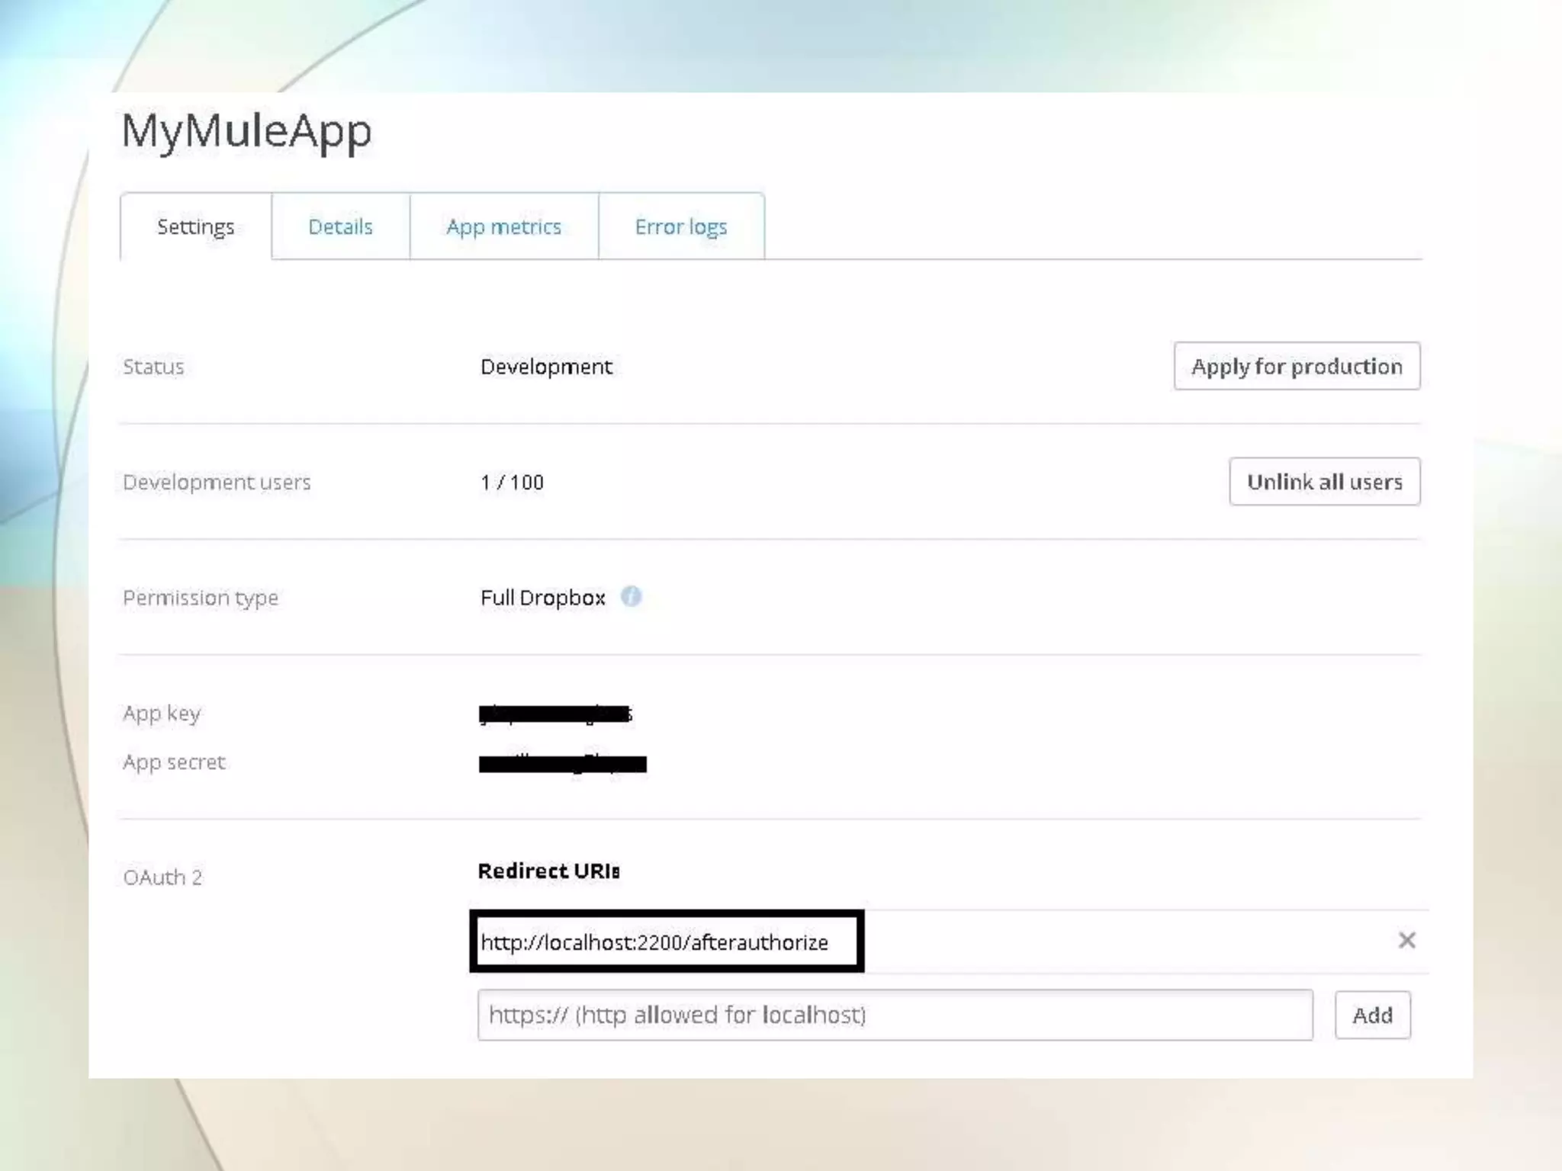The height and width of the screenshot is (1171, 1562).
Task: View the Error logs tab
Action: (681, 227)
